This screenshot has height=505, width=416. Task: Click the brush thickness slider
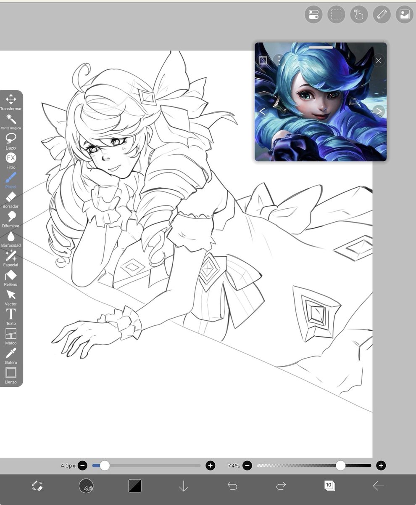146,465
